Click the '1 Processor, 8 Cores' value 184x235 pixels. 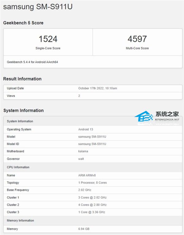(x=93, y=183)
